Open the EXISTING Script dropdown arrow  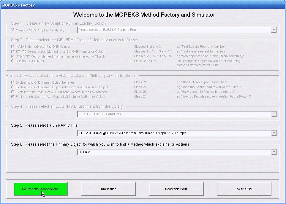click(x=274, y=30)
